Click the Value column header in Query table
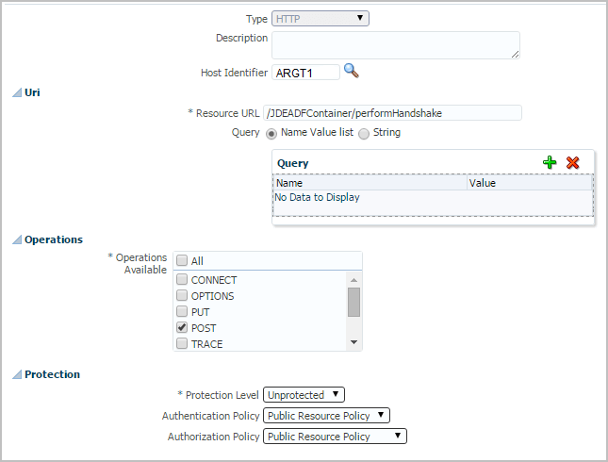The image size is (608, 462). (529, 183)
